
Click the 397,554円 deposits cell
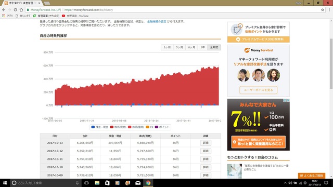[x=115, y=143]
